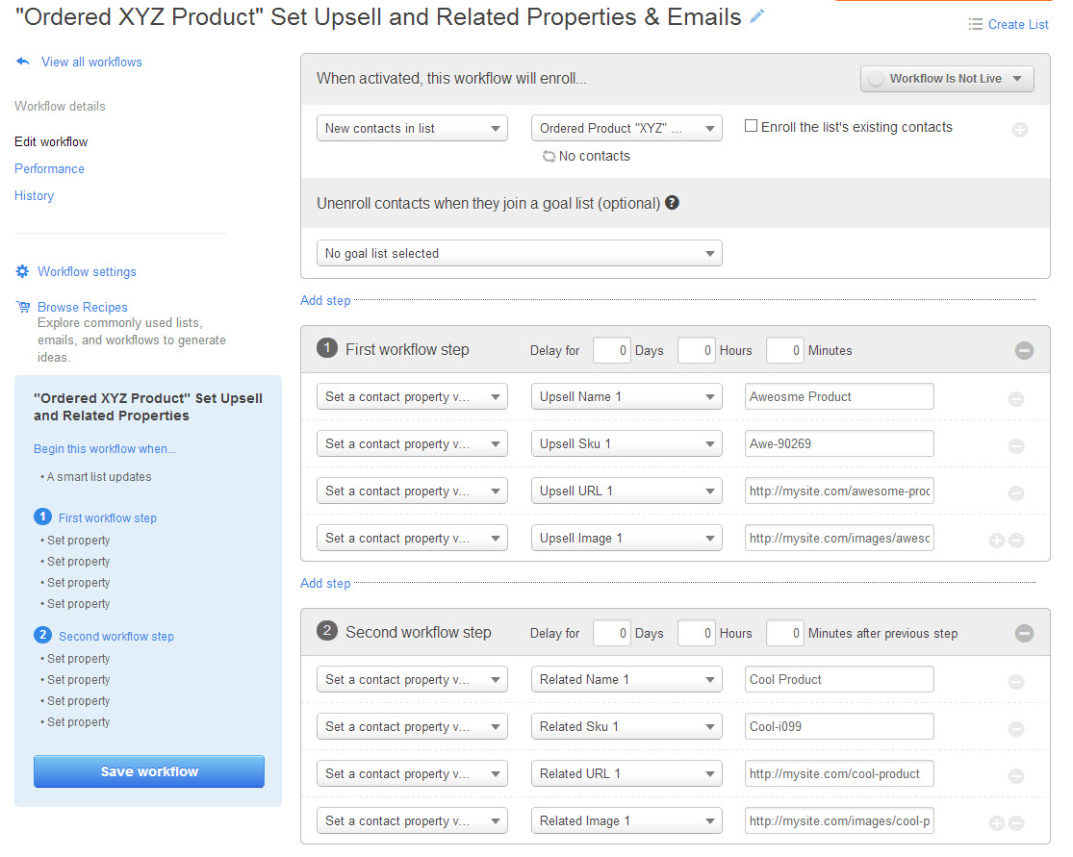Open the New contacts in list dropdown
Viewport: 1073px width, 857px height.
coord(411,129)
